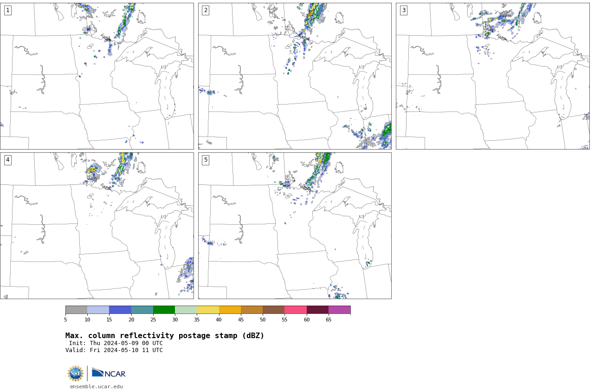Click the purple 65+ dBZ swatch
This screenshot has height=392, width=594.
click(x=339, y=310)
